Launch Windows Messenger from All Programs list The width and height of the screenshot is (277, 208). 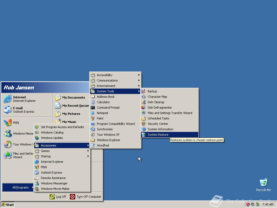62,183
